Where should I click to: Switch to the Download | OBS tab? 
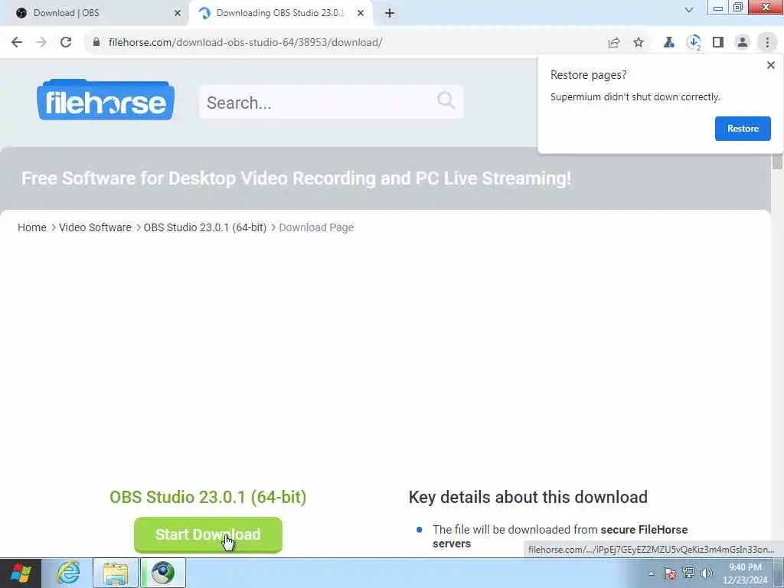(95, 13)
